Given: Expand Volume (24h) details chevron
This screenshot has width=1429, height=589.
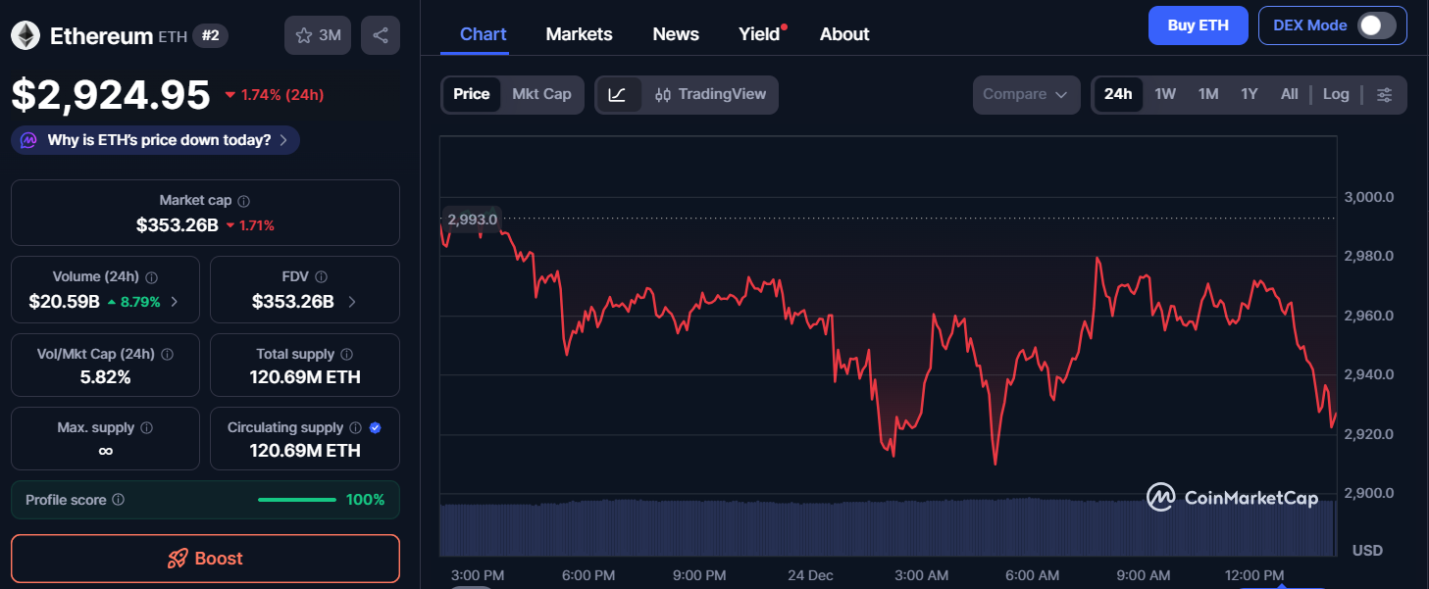Looking at the screenshot, I should (x=175, y=302).
